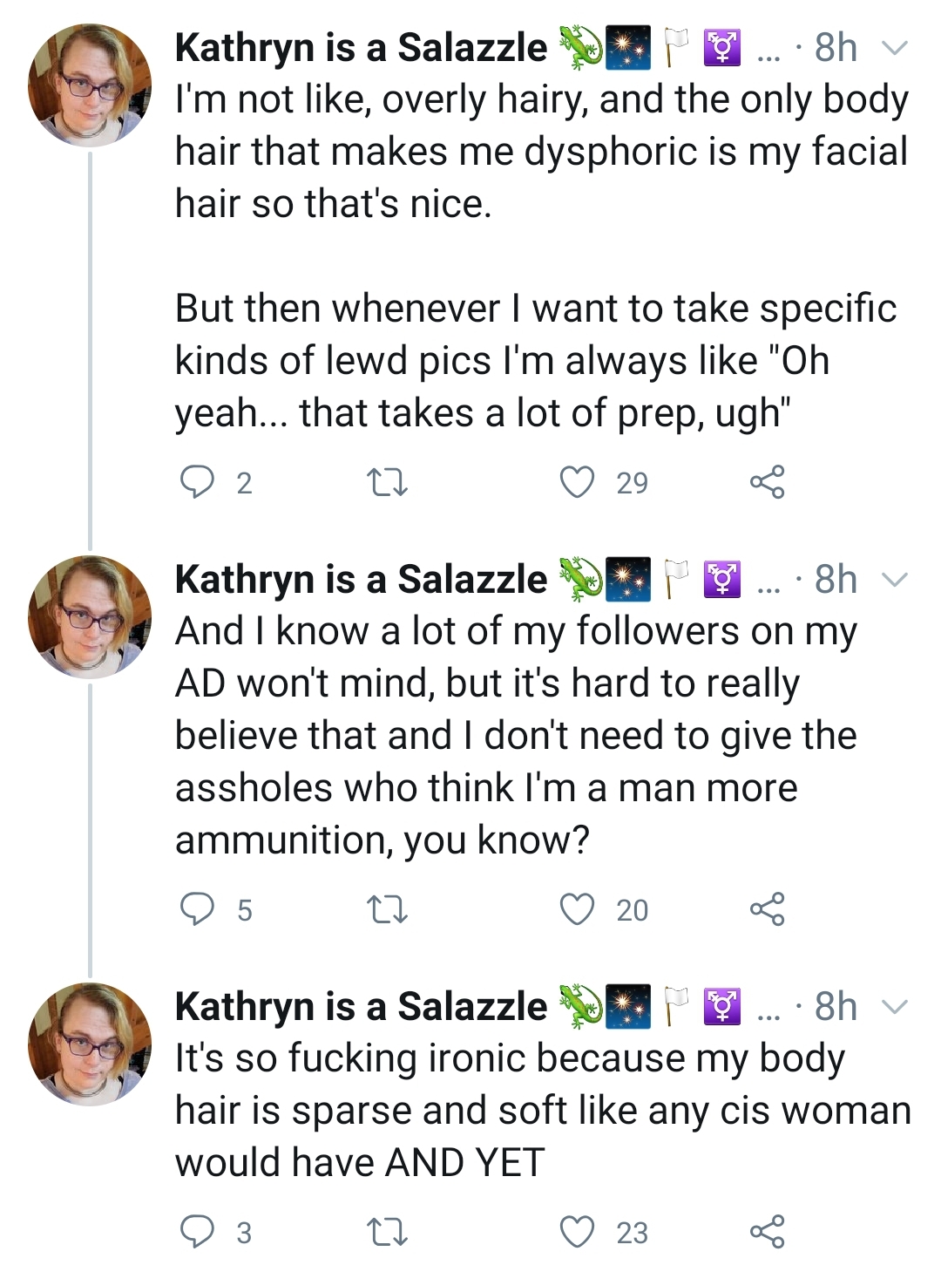Image resolution: width=941 pixels, height=1265 pixels.
Task: Open Kathryn is a Salazzle name on first tweet
Action: click(361, 47)
